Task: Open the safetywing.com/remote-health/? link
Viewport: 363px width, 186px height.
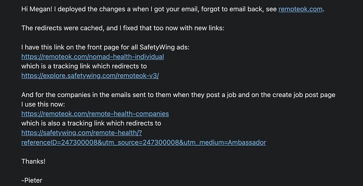Action: tap(82, 133)
